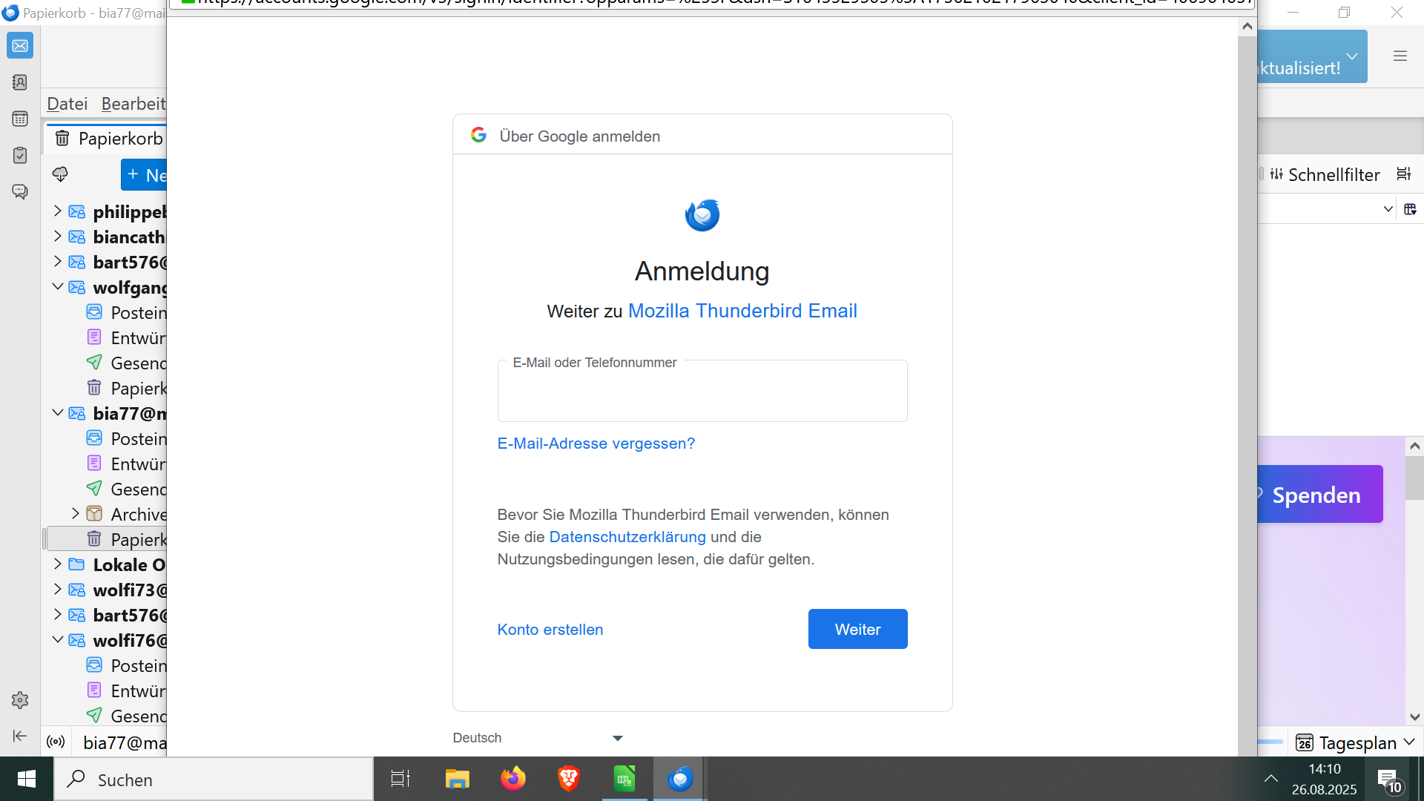1424x801 pixels.
Task: Toggle the Schnellfilter bar
Action: coord(1325,174)
